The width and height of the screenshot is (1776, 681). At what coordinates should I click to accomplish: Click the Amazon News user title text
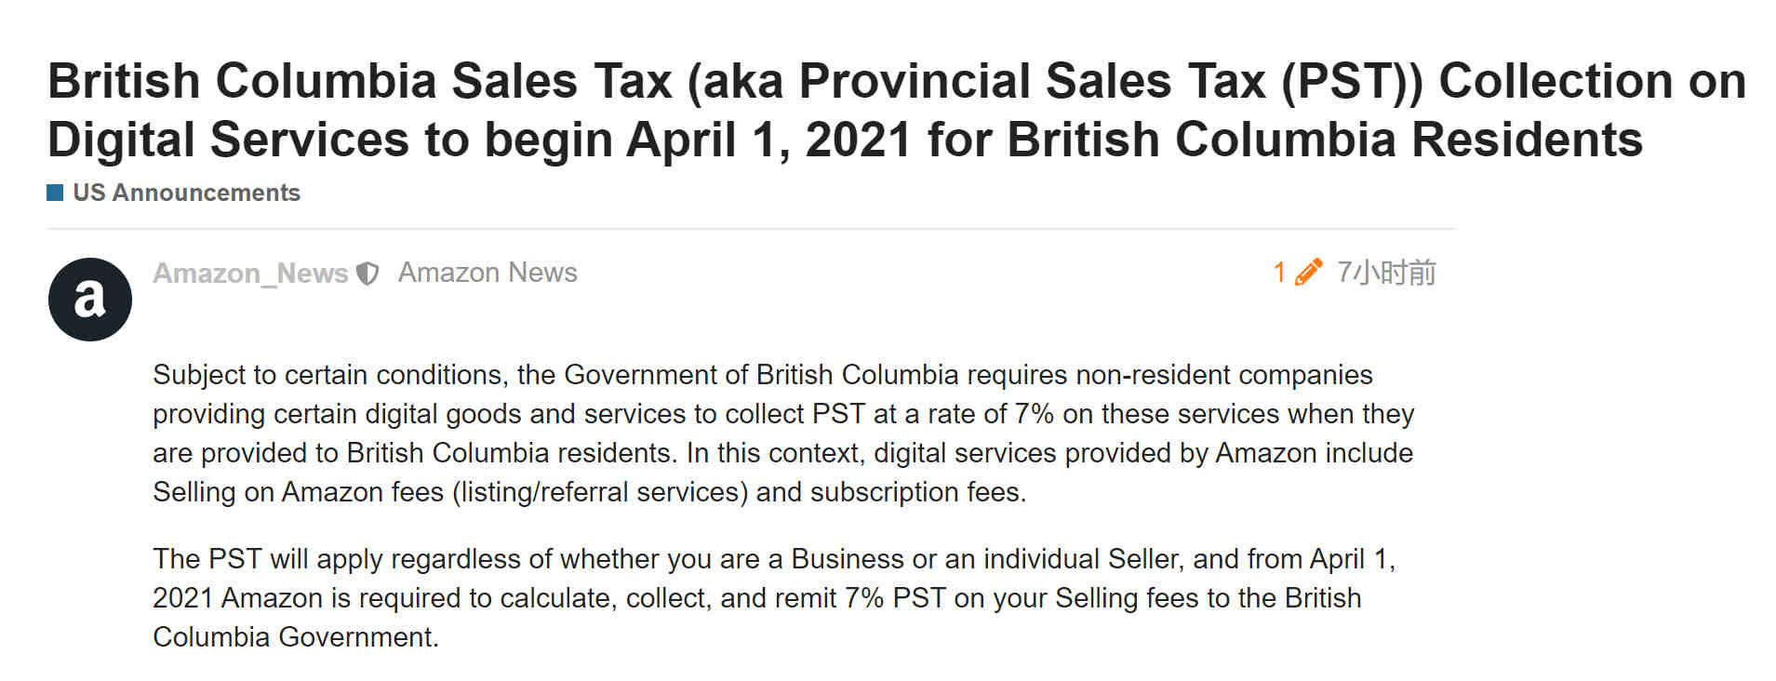tap(487, 273)
